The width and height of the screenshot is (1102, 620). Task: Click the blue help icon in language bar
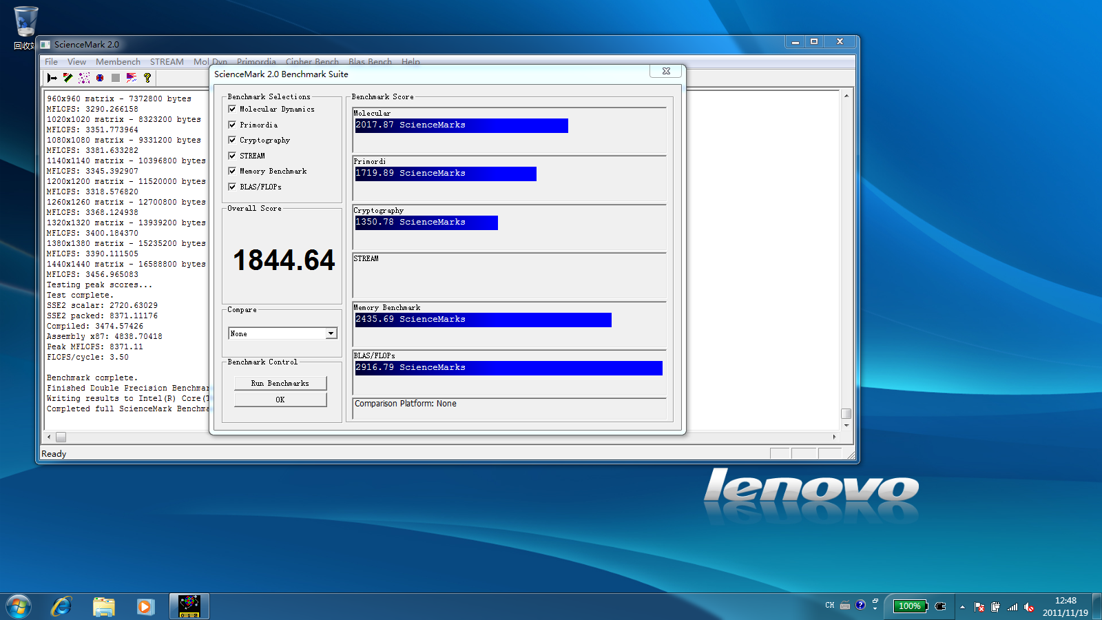[860, 605]
